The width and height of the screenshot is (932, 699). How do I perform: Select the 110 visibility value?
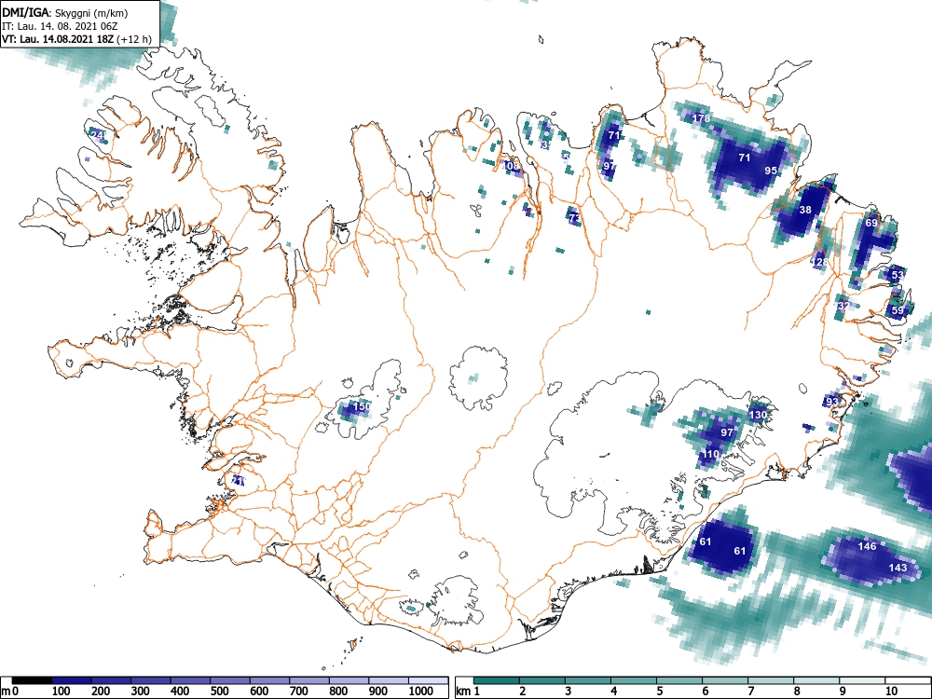point(710,454)
